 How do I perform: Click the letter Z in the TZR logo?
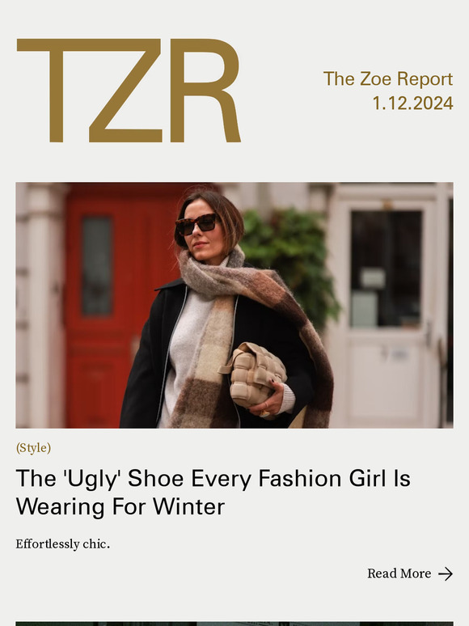click(125, 91)
